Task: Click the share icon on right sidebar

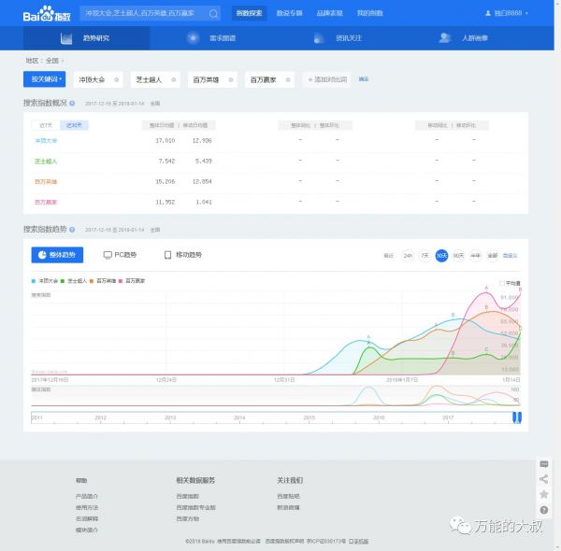Action: point(543,479)
